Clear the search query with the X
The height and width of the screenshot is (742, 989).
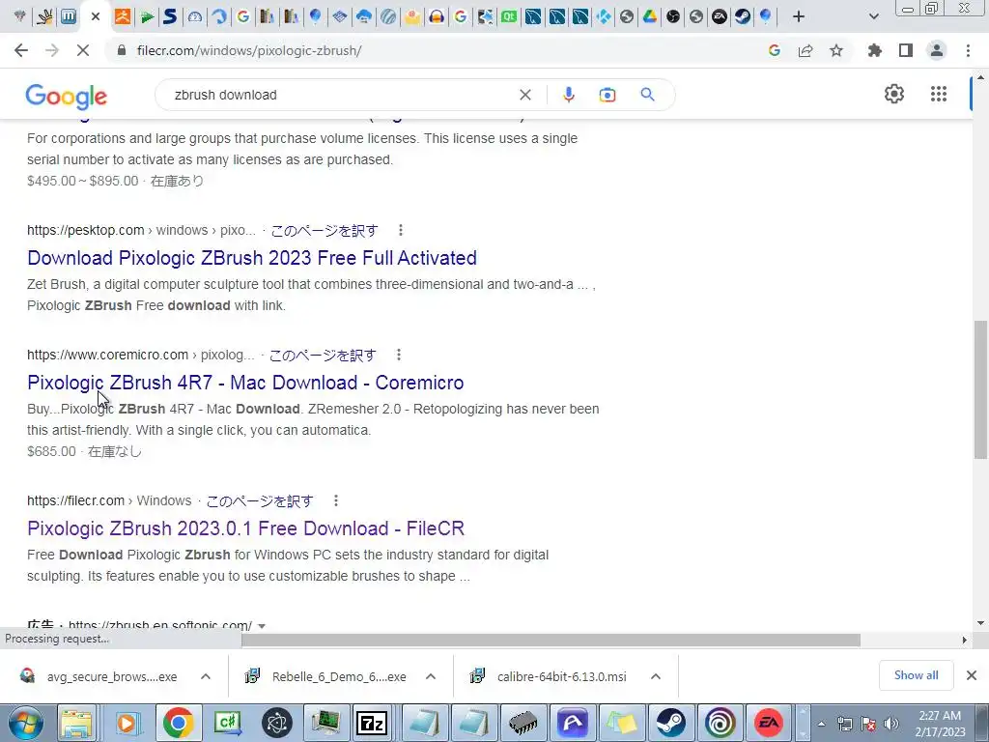pos(524,95)
